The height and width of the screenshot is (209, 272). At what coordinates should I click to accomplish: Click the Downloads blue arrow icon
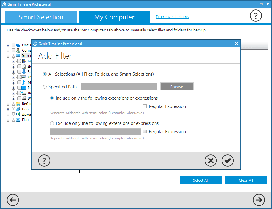(x=24, y=72)
